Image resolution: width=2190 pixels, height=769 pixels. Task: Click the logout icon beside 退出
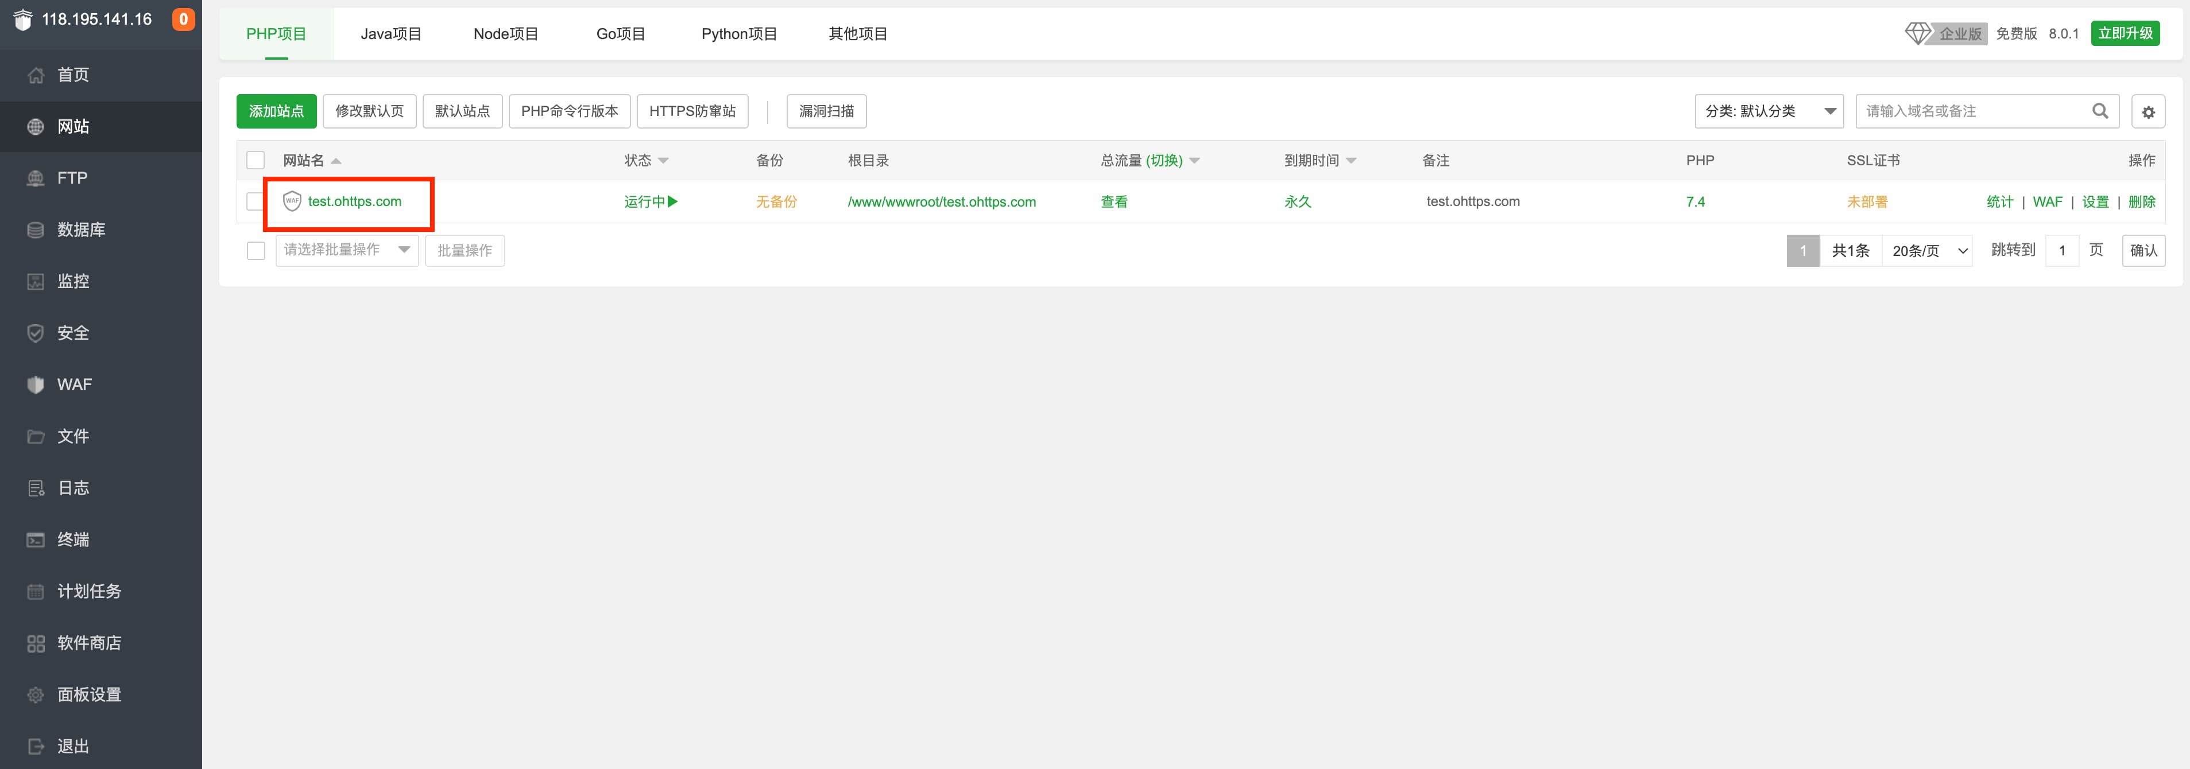[x=36, y=746]
